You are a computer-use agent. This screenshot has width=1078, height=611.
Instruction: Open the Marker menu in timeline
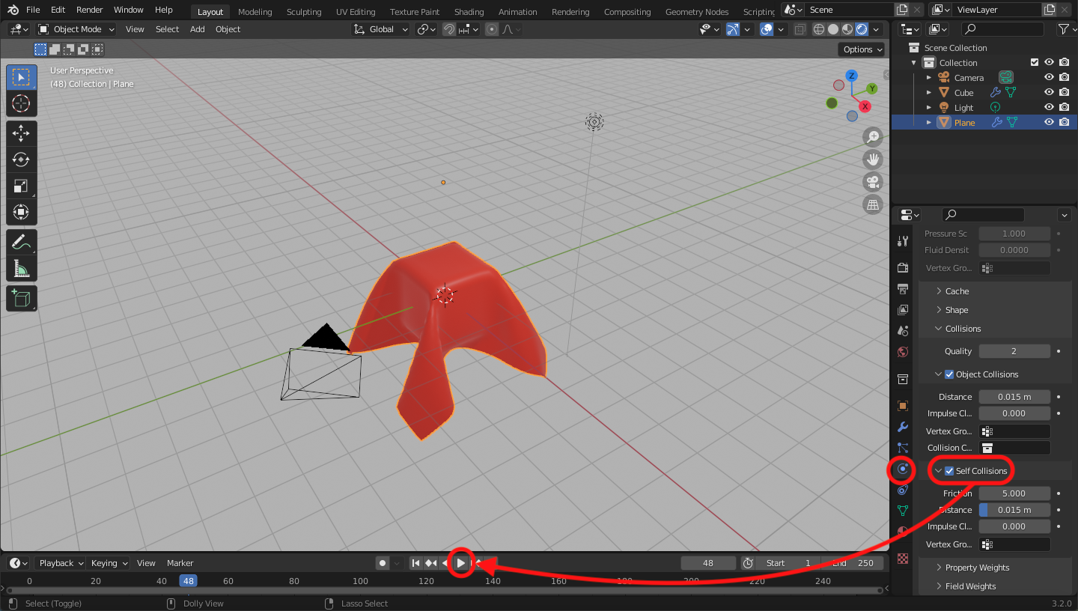point(180,563)
